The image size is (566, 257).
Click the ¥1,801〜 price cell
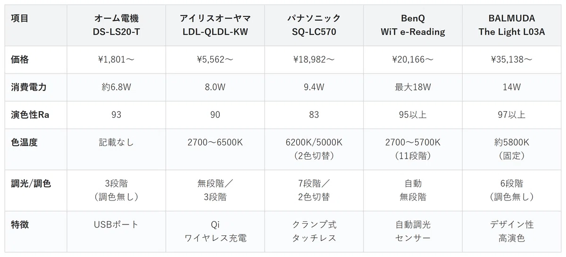[x=116, y=60]
